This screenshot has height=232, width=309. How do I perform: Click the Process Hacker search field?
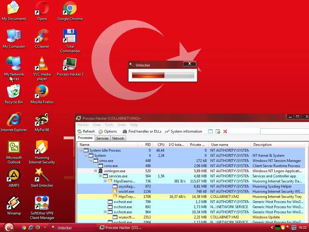point(284,131)
